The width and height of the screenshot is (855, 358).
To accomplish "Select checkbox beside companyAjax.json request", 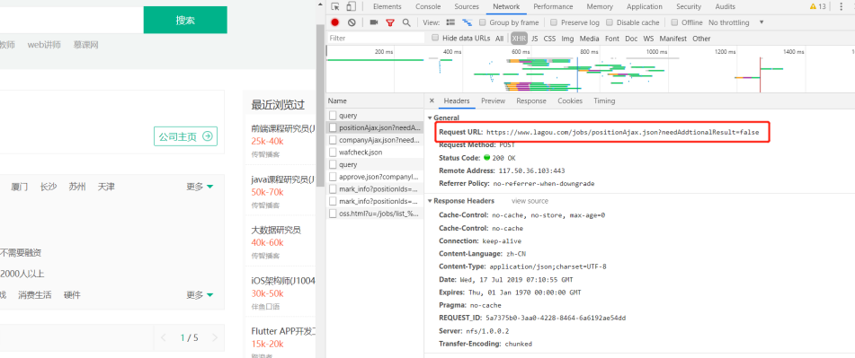I will click(x=333, y=140).
